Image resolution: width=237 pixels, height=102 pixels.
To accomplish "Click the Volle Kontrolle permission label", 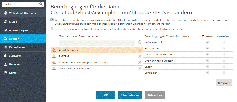I will [x=154, y=43].
